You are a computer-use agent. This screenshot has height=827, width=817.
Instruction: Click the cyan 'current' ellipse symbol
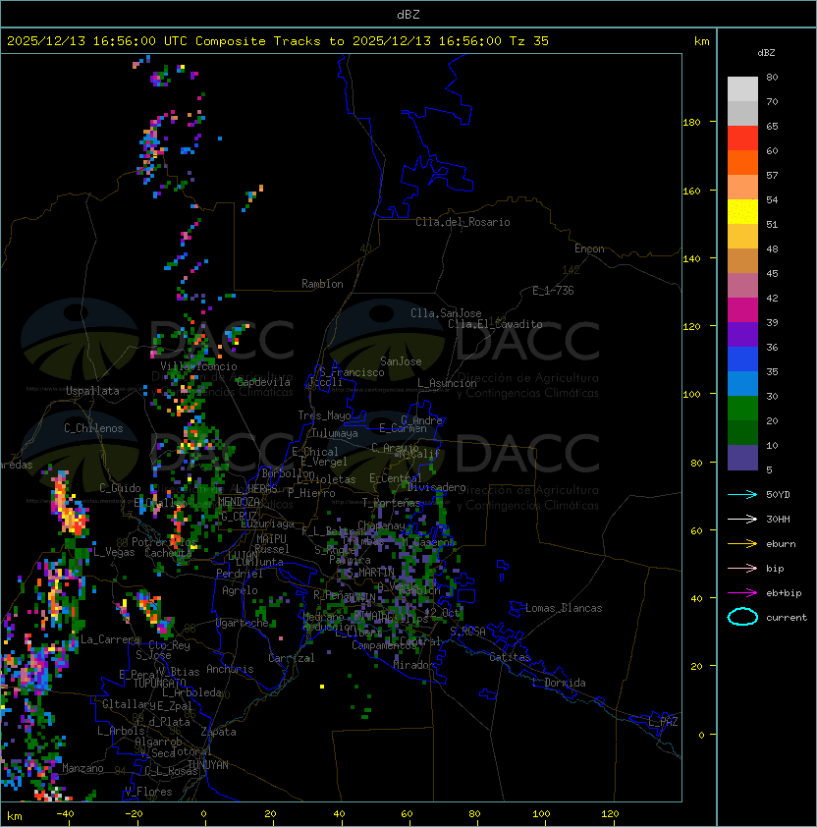tap(742, 617)
